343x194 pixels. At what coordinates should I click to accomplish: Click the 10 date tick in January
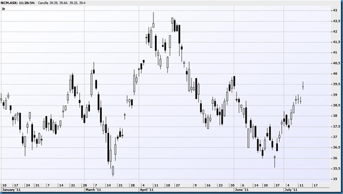4,185
